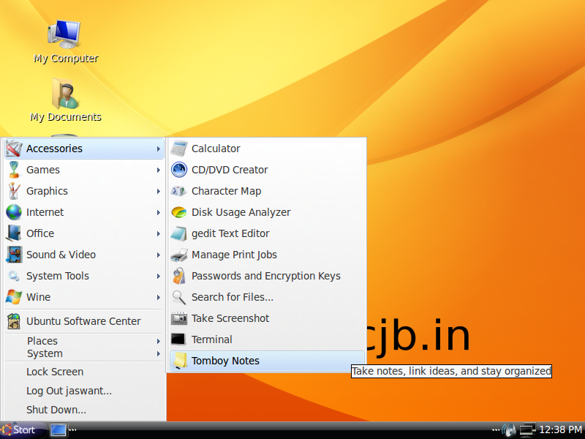Select Search for Files... menu entry
This screenshot has width=585, height=439.
pos(267,297)
